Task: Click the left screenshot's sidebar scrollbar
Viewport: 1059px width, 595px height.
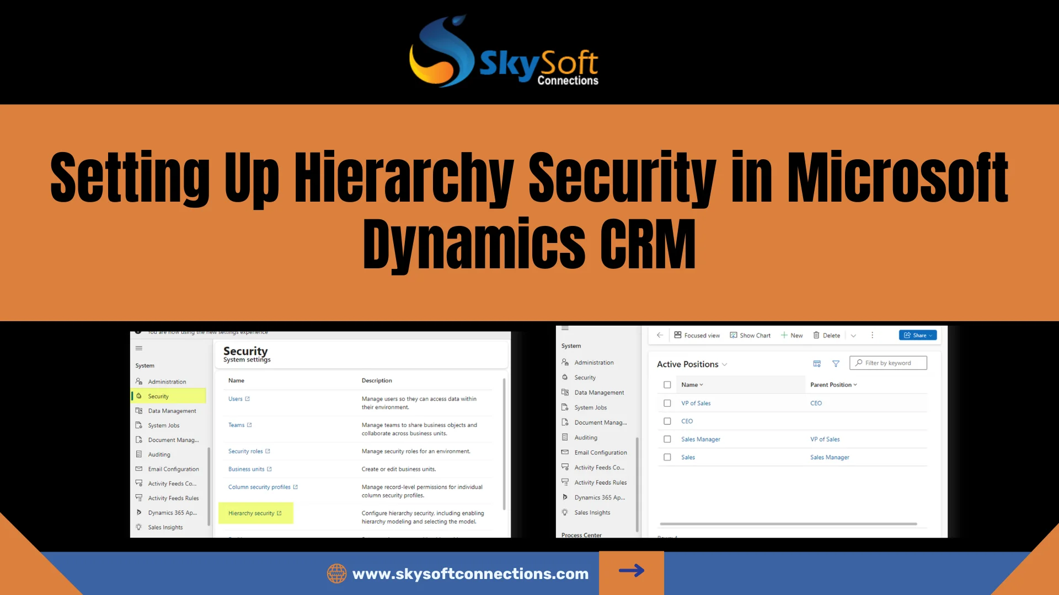Action: 209,486
